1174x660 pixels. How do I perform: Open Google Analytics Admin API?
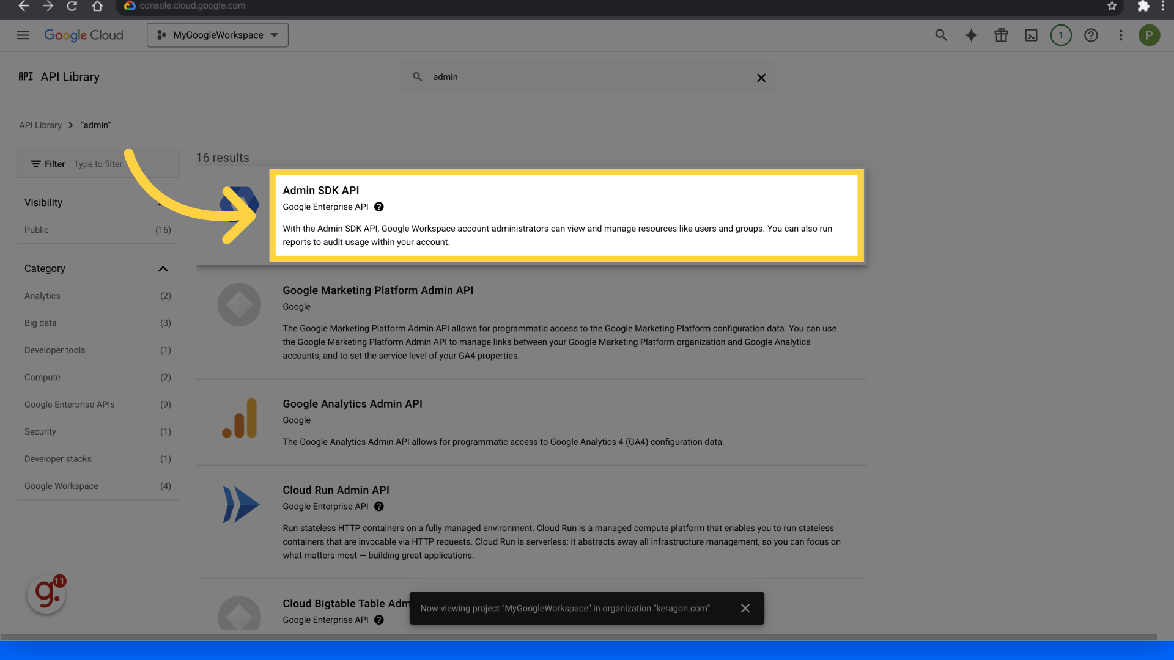352,404
